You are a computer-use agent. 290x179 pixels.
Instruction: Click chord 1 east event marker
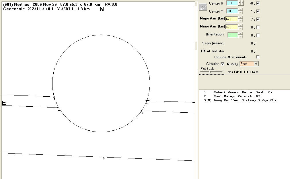click(x=54, y=97)
